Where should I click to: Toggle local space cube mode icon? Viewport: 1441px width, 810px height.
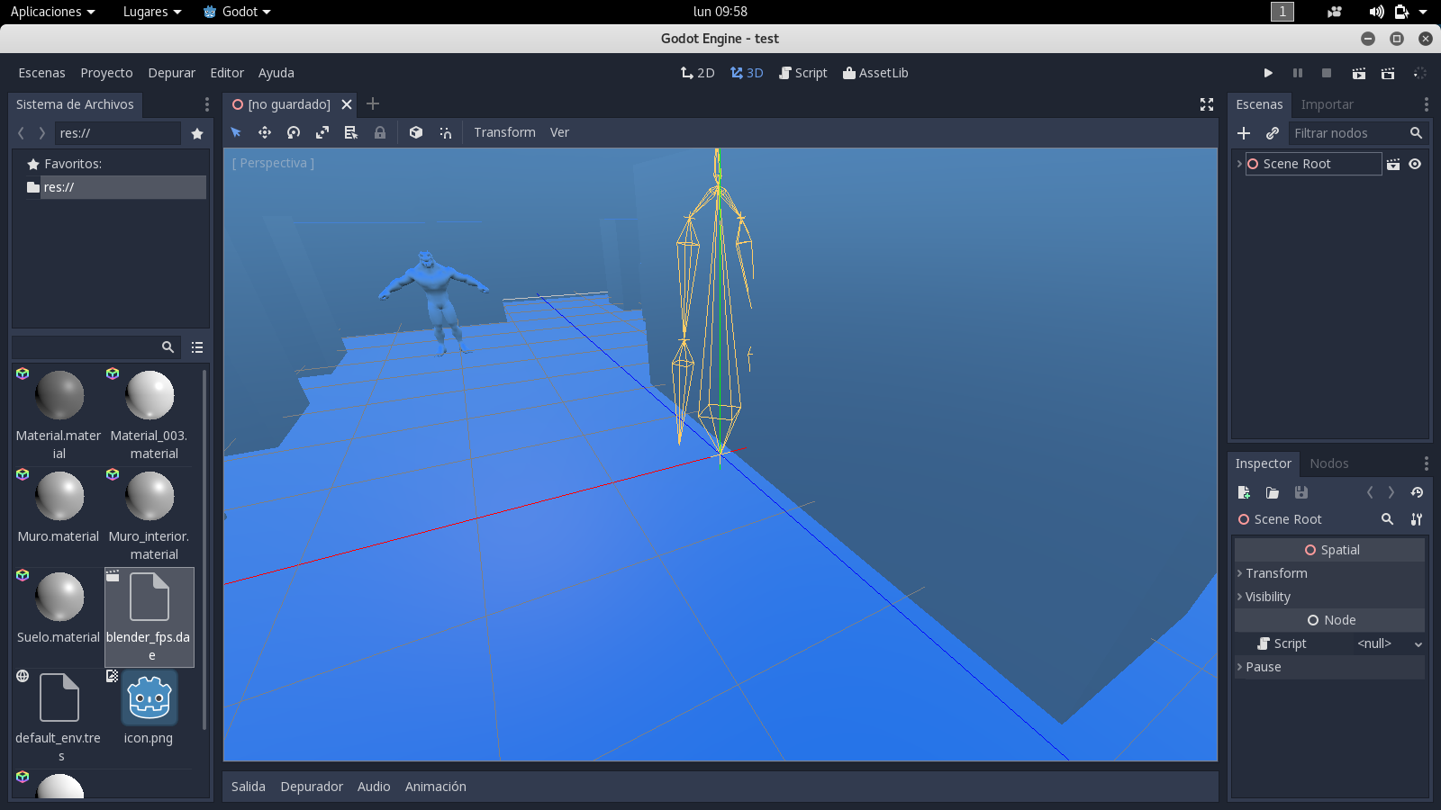pyautogui.click(x=416, y=132)
